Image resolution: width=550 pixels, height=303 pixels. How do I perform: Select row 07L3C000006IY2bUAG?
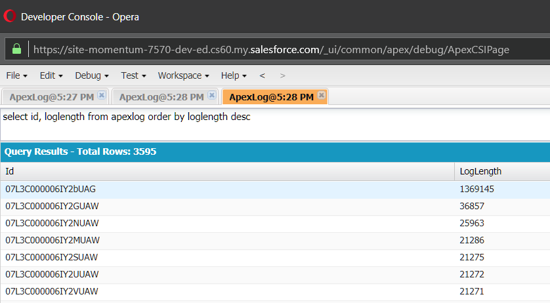[275, 190]
